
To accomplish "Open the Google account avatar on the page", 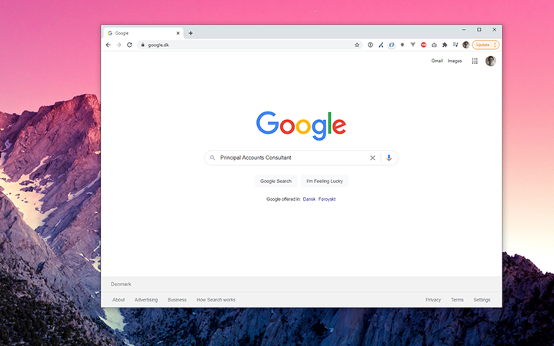I will pyautogui.click(x=490, y=61).
